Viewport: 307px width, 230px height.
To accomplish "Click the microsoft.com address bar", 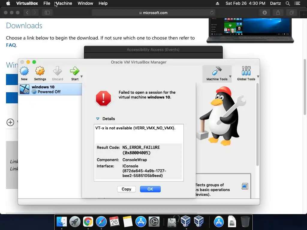I will click(153, 13).
